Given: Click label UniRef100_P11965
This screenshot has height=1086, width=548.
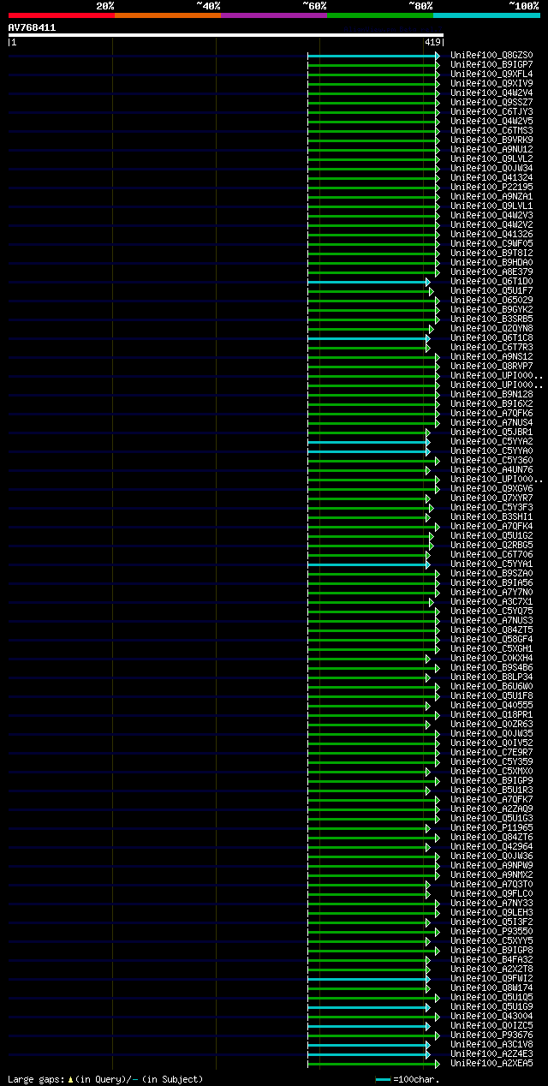Looking at the screenshot, I should (x=491, y=827).
